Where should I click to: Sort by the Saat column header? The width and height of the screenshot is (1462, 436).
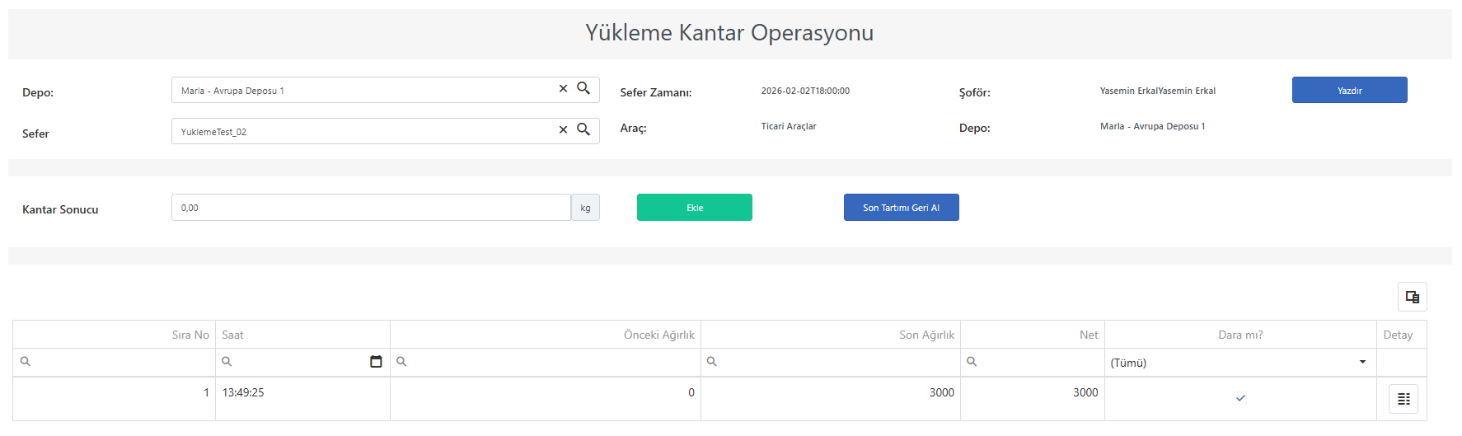tap(302, 335)
